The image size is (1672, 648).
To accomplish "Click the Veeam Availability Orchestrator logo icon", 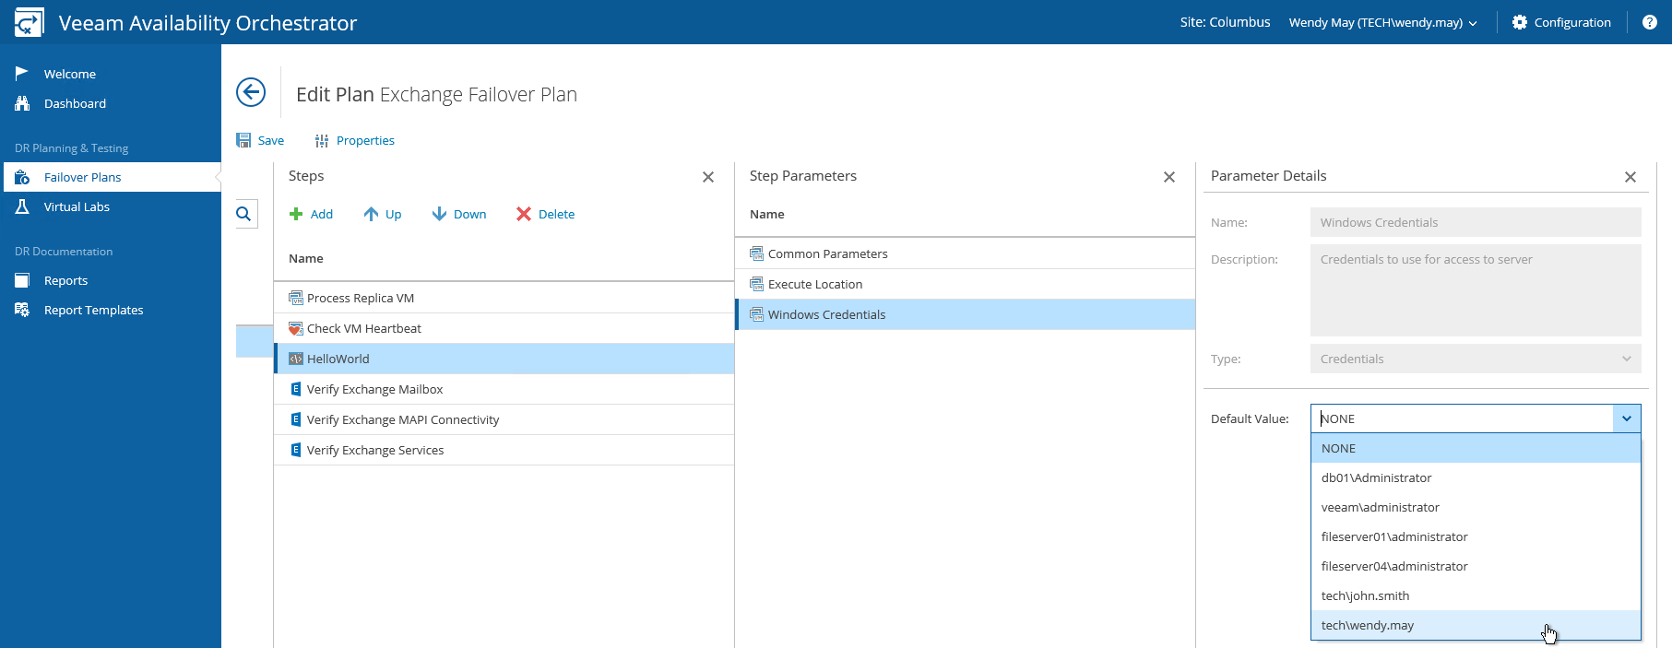I will (29, 22).
